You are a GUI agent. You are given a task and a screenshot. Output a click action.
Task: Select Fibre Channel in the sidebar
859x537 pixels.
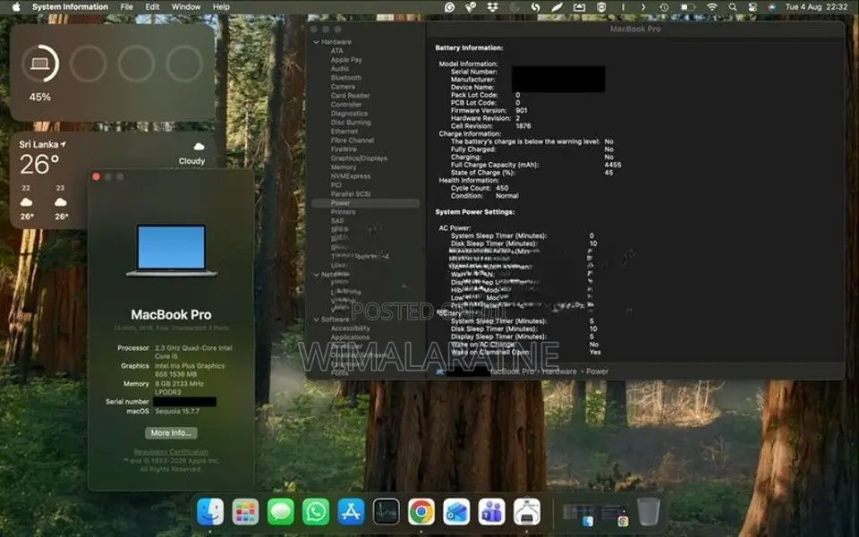coord(353,141)
